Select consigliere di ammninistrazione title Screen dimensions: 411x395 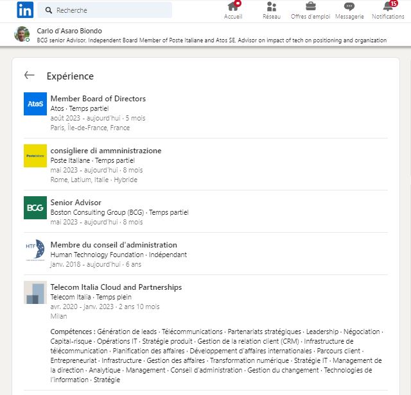tap(106, 151)
